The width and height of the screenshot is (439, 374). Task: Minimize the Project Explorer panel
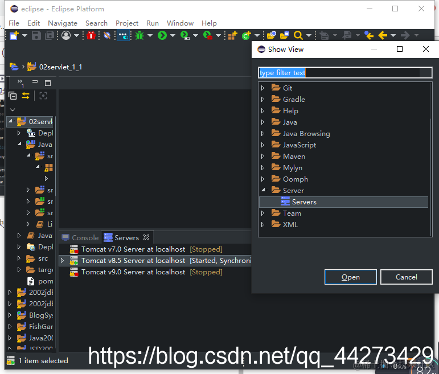click(35, 81)
